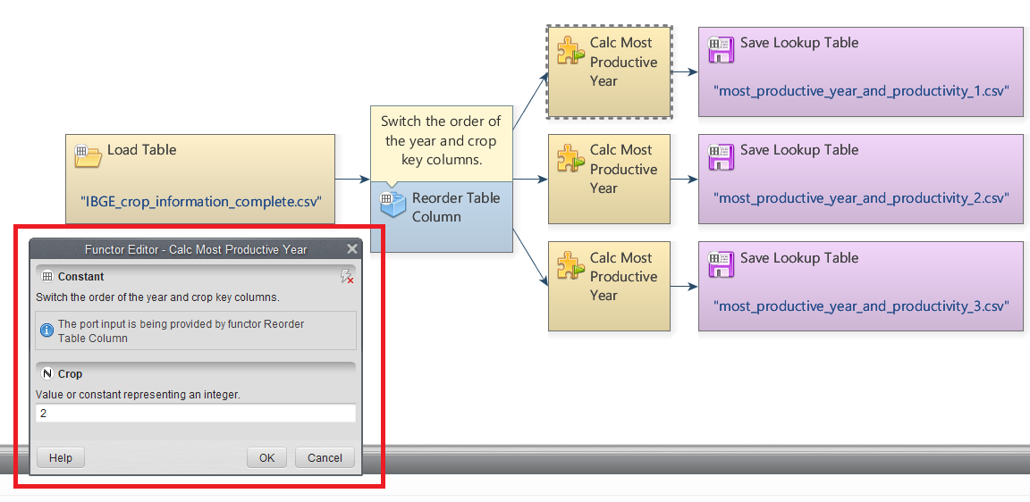Click the disconnect port lightning icon
The height and width of the screenshot is (502, 1030).
point(346,277)
